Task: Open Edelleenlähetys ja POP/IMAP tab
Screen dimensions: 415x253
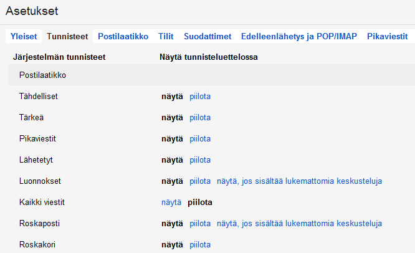Action: [298, 37]
